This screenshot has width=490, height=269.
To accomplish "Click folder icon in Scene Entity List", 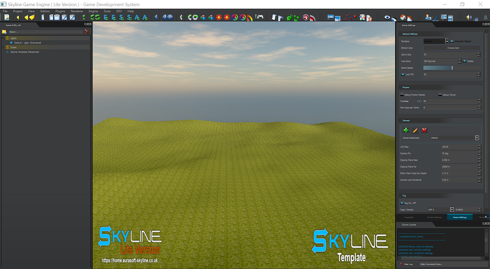I will coord(5,32).
